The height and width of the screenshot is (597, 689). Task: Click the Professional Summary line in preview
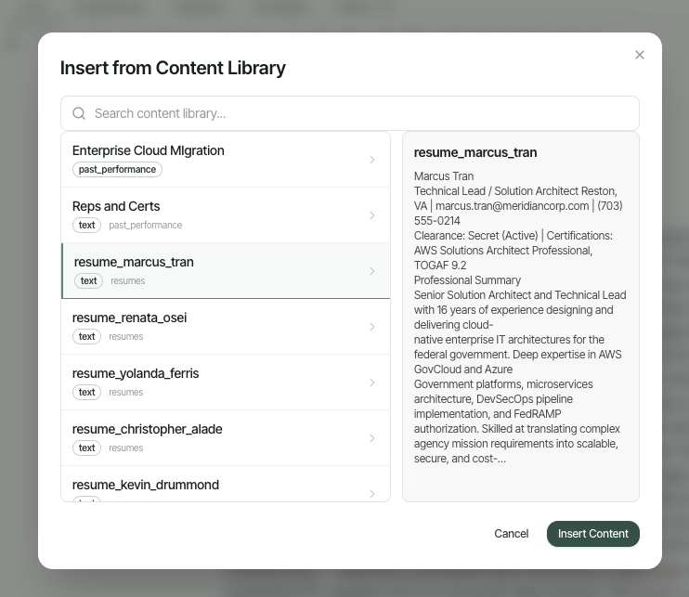467,280
